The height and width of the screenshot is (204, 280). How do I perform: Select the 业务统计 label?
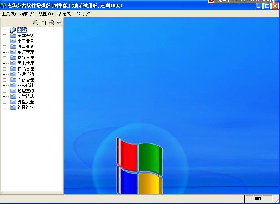point(26,86)
